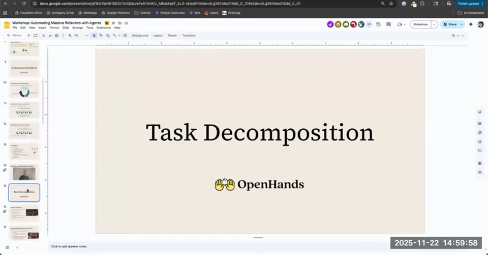Select the shape tool

click(x=108, y=35)
